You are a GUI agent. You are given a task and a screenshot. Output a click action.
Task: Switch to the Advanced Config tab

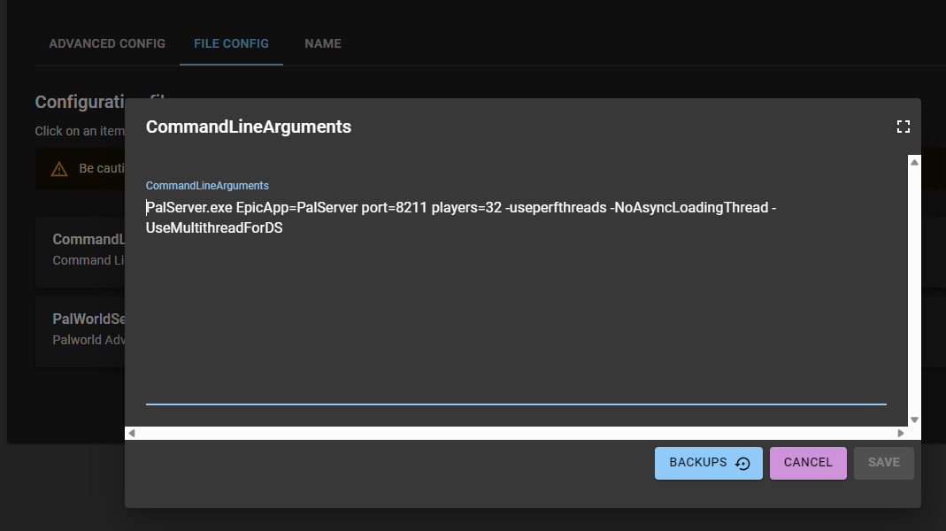pos(107,43)
